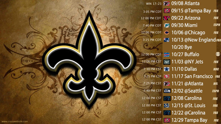Click the FOX logo on the 09/22 Arizona row
The height and width of the screenshot is (124, 221).
tap(216, 18)
